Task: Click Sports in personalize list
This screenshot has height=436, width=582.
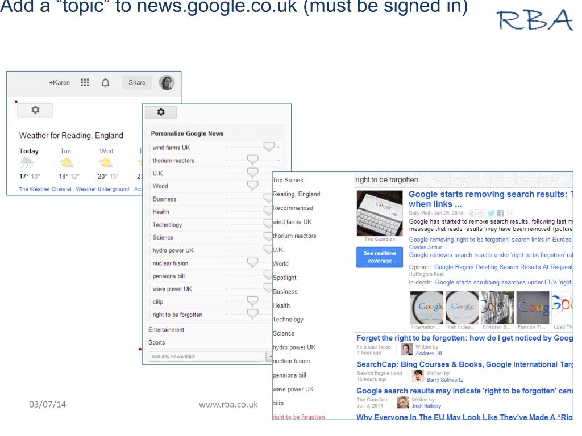Action: (x=157, y=342)
